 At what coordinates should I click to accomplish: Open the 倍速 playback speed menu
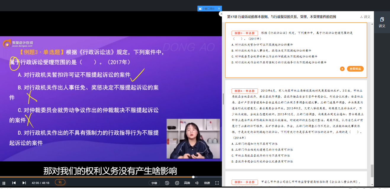point(207,183)
